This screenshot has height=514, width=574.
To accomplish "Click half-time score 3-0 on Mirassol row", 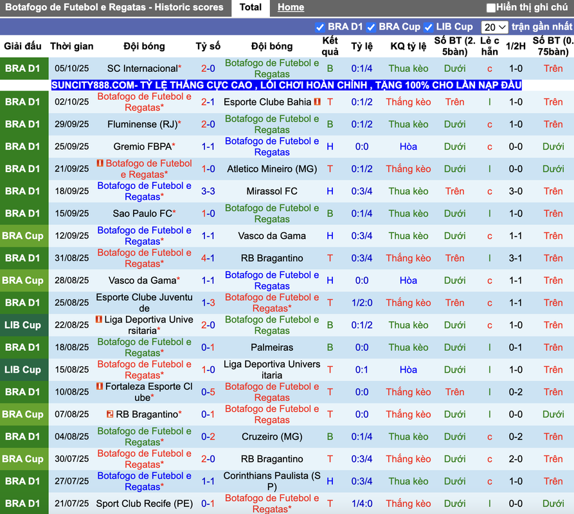I will click(x=516, y=191).
